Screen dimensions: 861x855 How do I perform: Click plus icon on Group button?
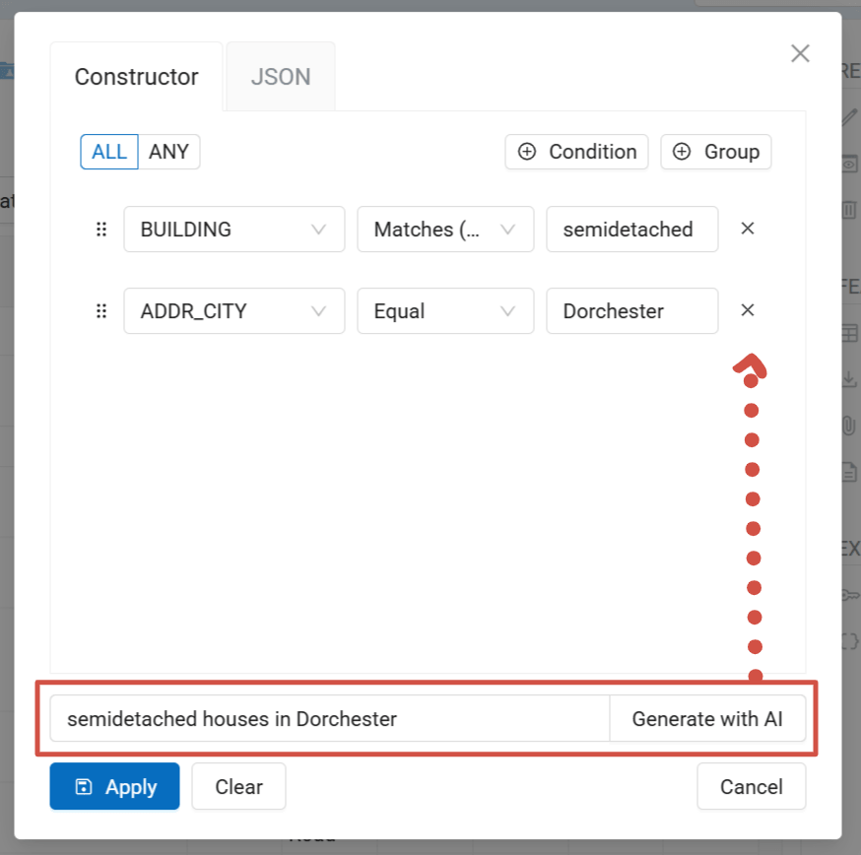coord(682,152)
